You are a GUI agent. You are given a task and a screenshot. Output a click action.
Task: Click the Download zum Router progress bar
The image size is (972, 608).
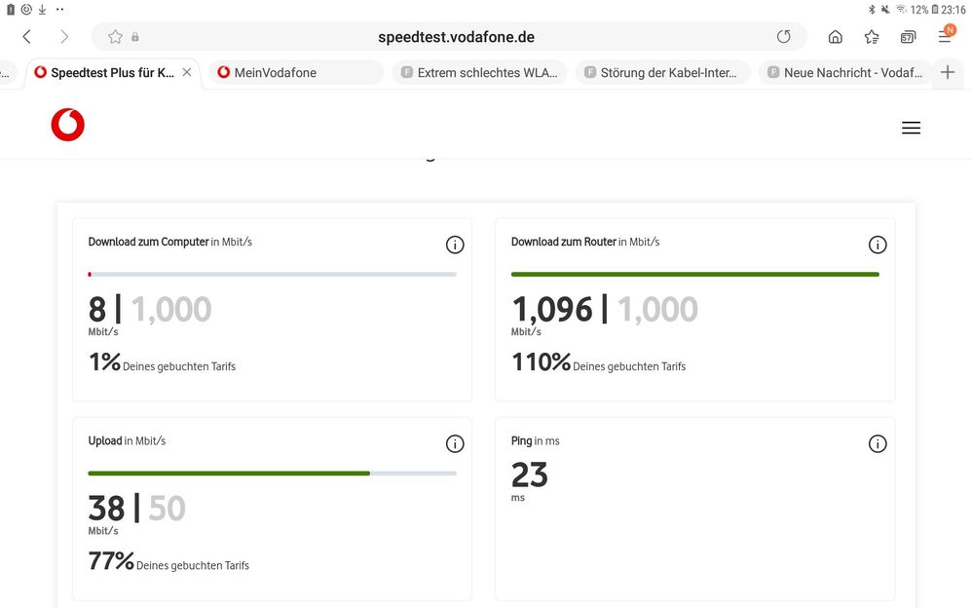click(694, 274)
